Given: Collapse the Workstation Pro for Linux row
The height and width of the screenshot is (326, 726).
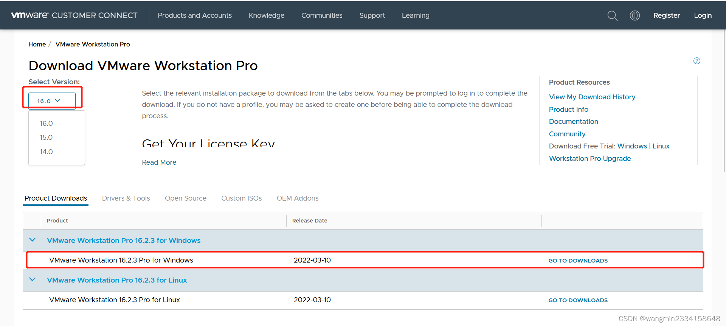Looking at the screenshot, I should click(x=33, y=280).
